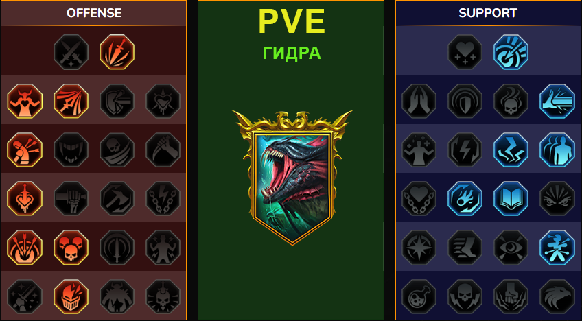Choose the three red skulls mastery
Image resolution: width=582 pixels, height=321 pixels.
(71, 248)
